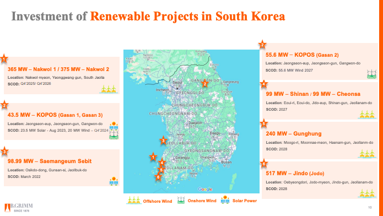
Task: Click solar panel icon in Gasan 1 card
Action: point(114,126)
